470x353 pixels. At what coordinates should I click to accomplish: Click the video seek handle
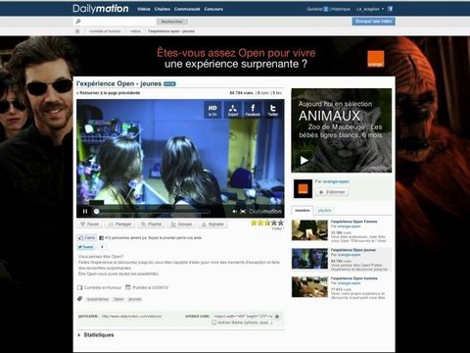tap(96, 212)
